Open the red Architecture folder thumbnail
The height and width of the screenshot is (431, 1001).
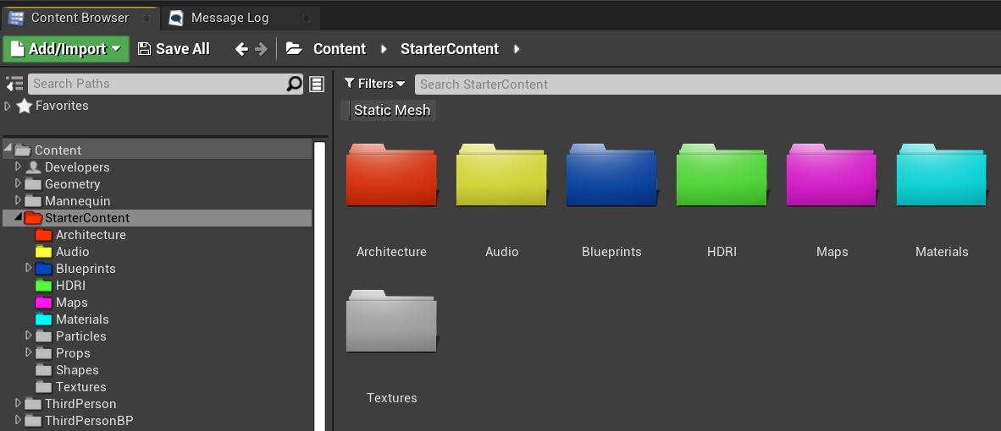[x=391, y=175]
